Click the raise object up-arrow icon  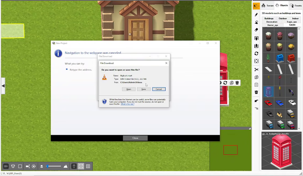[256, 38]
